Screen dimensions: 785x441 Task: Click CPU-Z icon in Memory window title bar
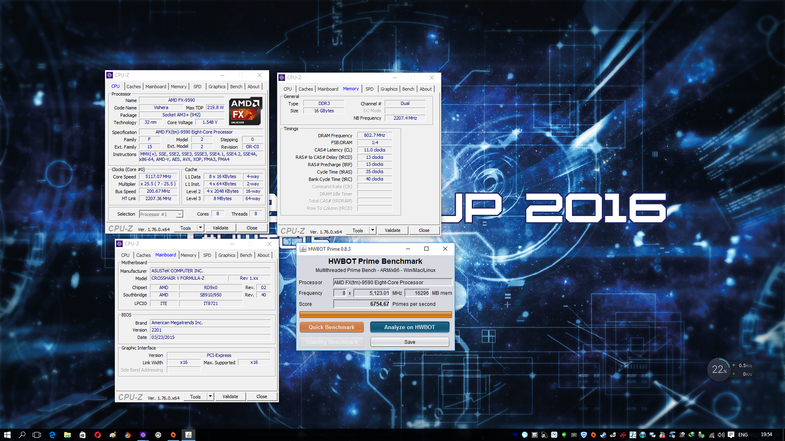tap(282, 78)
